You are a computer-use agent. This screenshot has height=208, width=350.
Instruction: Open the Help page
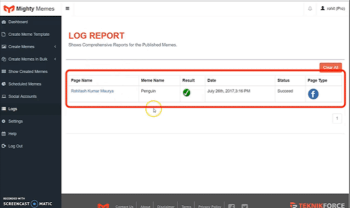(x=12, y=134)
